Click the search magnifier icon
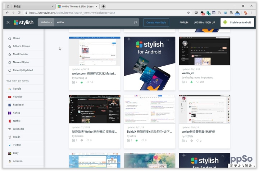This screenshot has height=171, width=259. (x=135, y=22)
